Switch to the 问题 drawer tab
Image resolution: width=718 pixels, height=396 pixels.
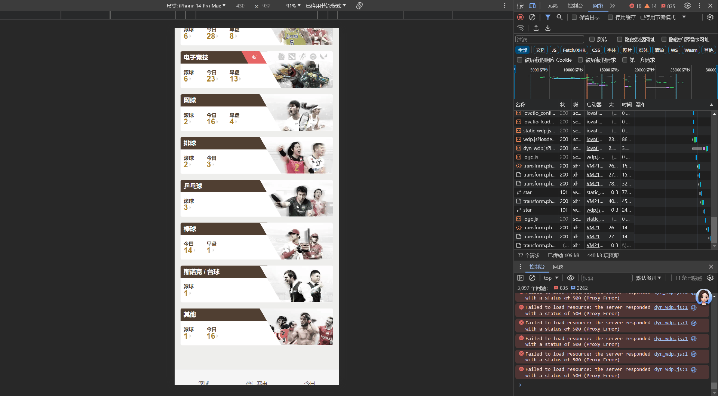[558, 267]
